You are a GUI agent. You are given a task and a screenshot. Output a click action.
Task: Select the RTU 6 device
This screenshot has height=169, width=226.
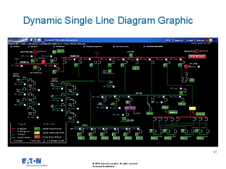(139, 138)
